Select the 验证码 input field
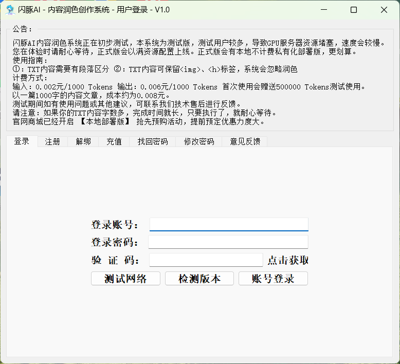This screenshot has width=400, height=364. point(206,260)
